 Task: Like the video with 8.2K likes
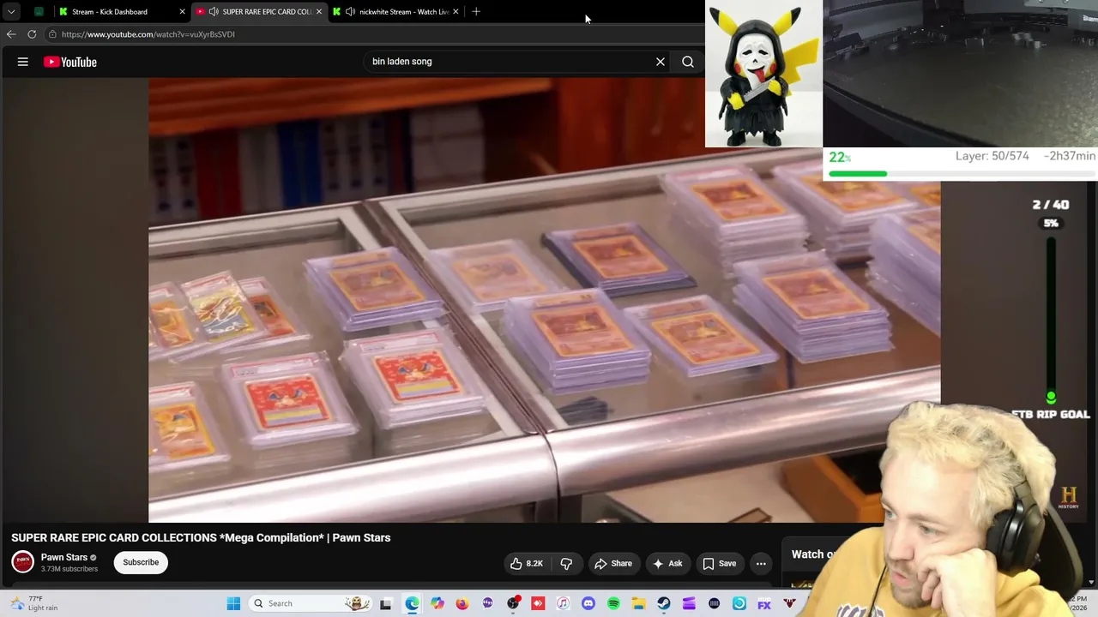(x=527, y=564)
